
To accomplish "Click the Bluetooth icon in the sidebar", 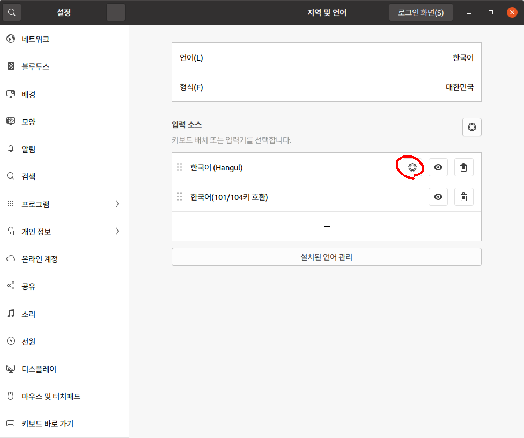I will pos(11,66).
